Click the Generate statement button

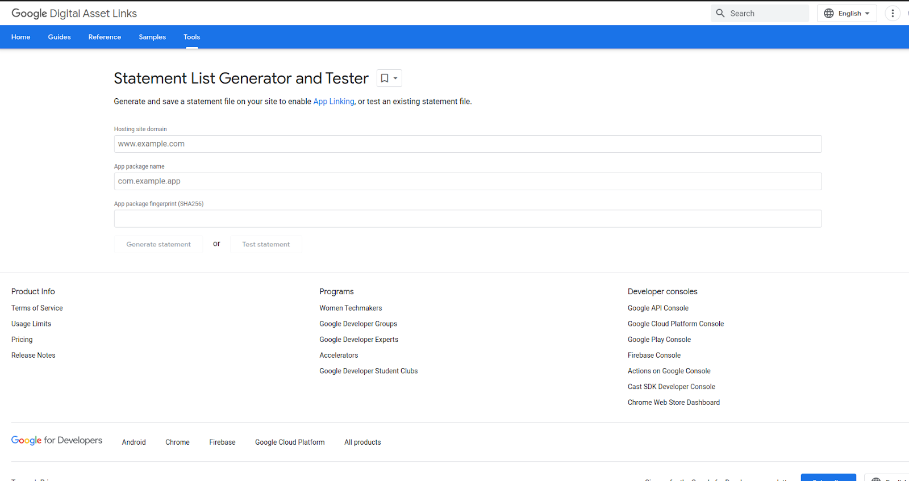[159, 244]
